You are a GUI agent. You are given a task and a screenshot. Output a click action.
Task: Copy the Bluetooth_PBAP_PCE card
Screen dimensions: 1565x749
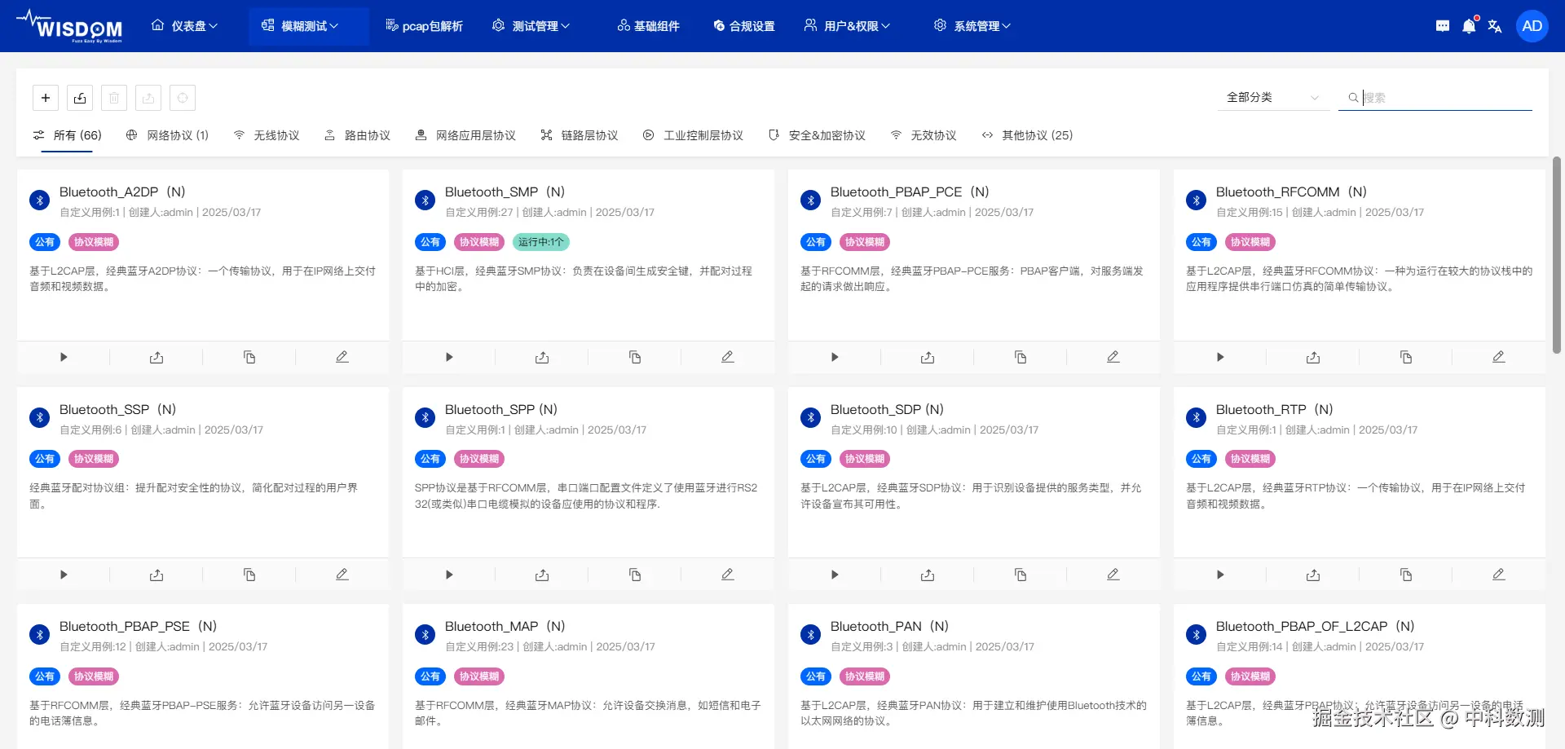click(1021, 357)
